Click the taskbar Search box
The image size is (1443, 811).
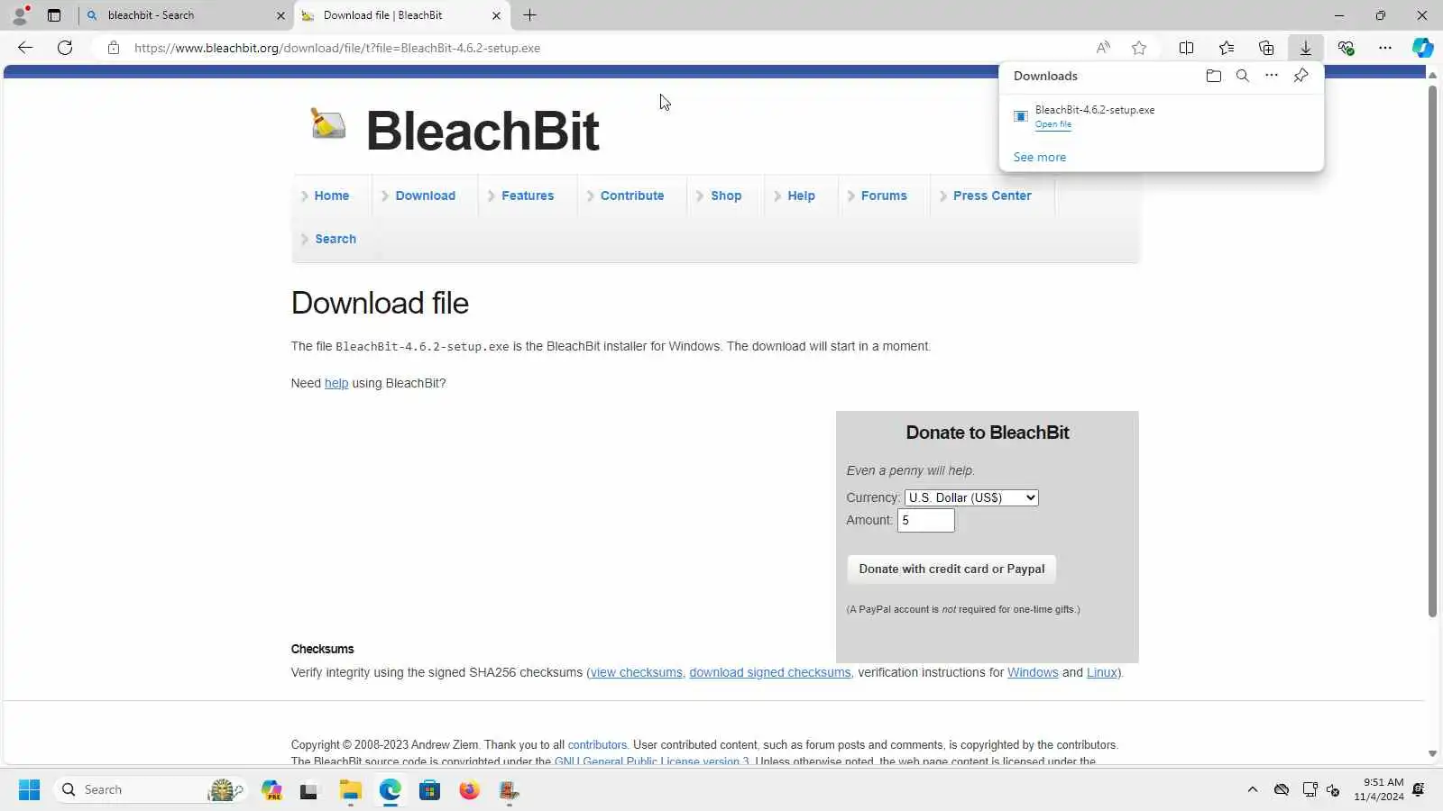click(x=150, y=790)
